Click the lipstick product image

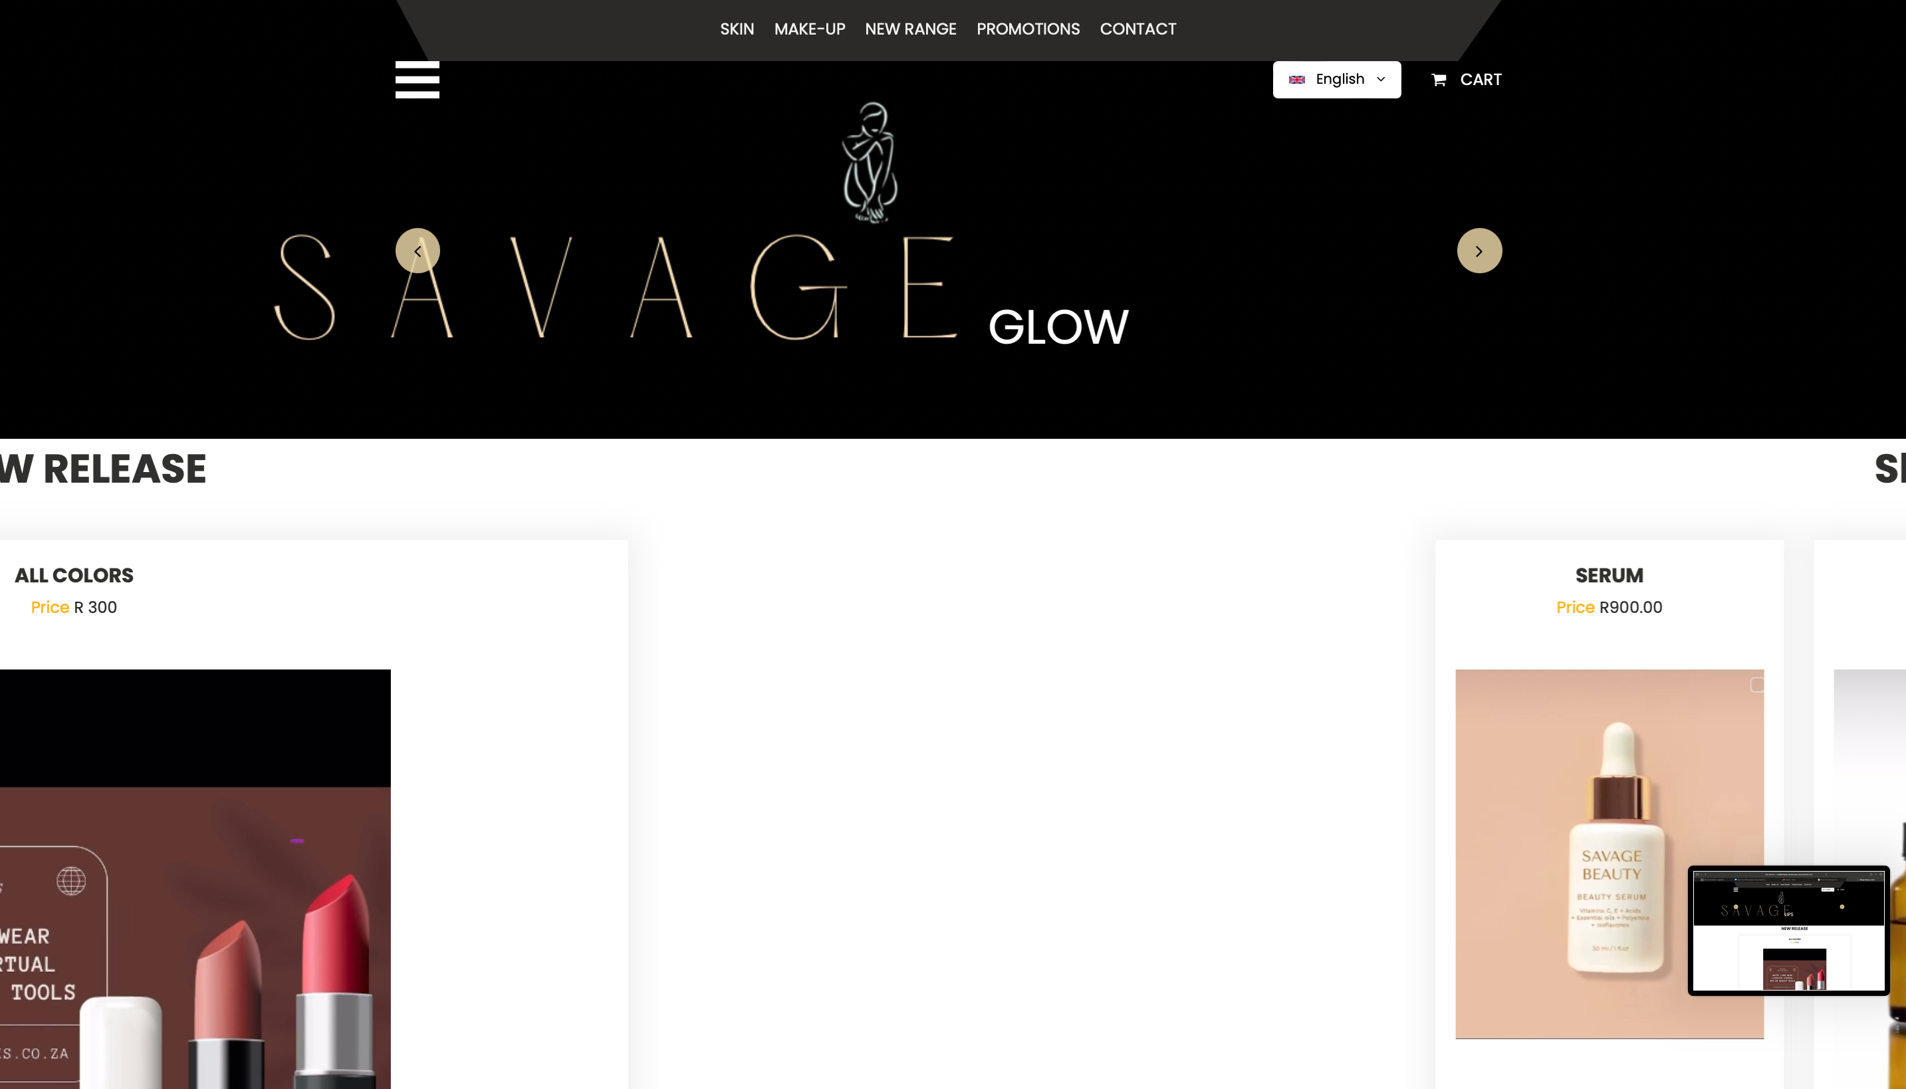tap(195, 879)
